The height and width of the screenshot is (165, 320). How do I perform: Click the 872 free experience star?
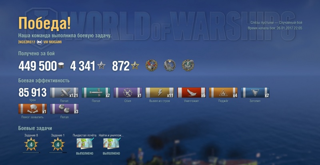135,66
